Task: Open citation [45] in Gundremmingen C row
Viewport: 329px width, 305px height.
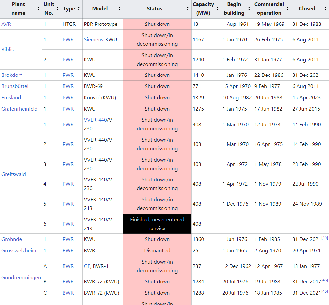Action: click(x=325, y=291)
